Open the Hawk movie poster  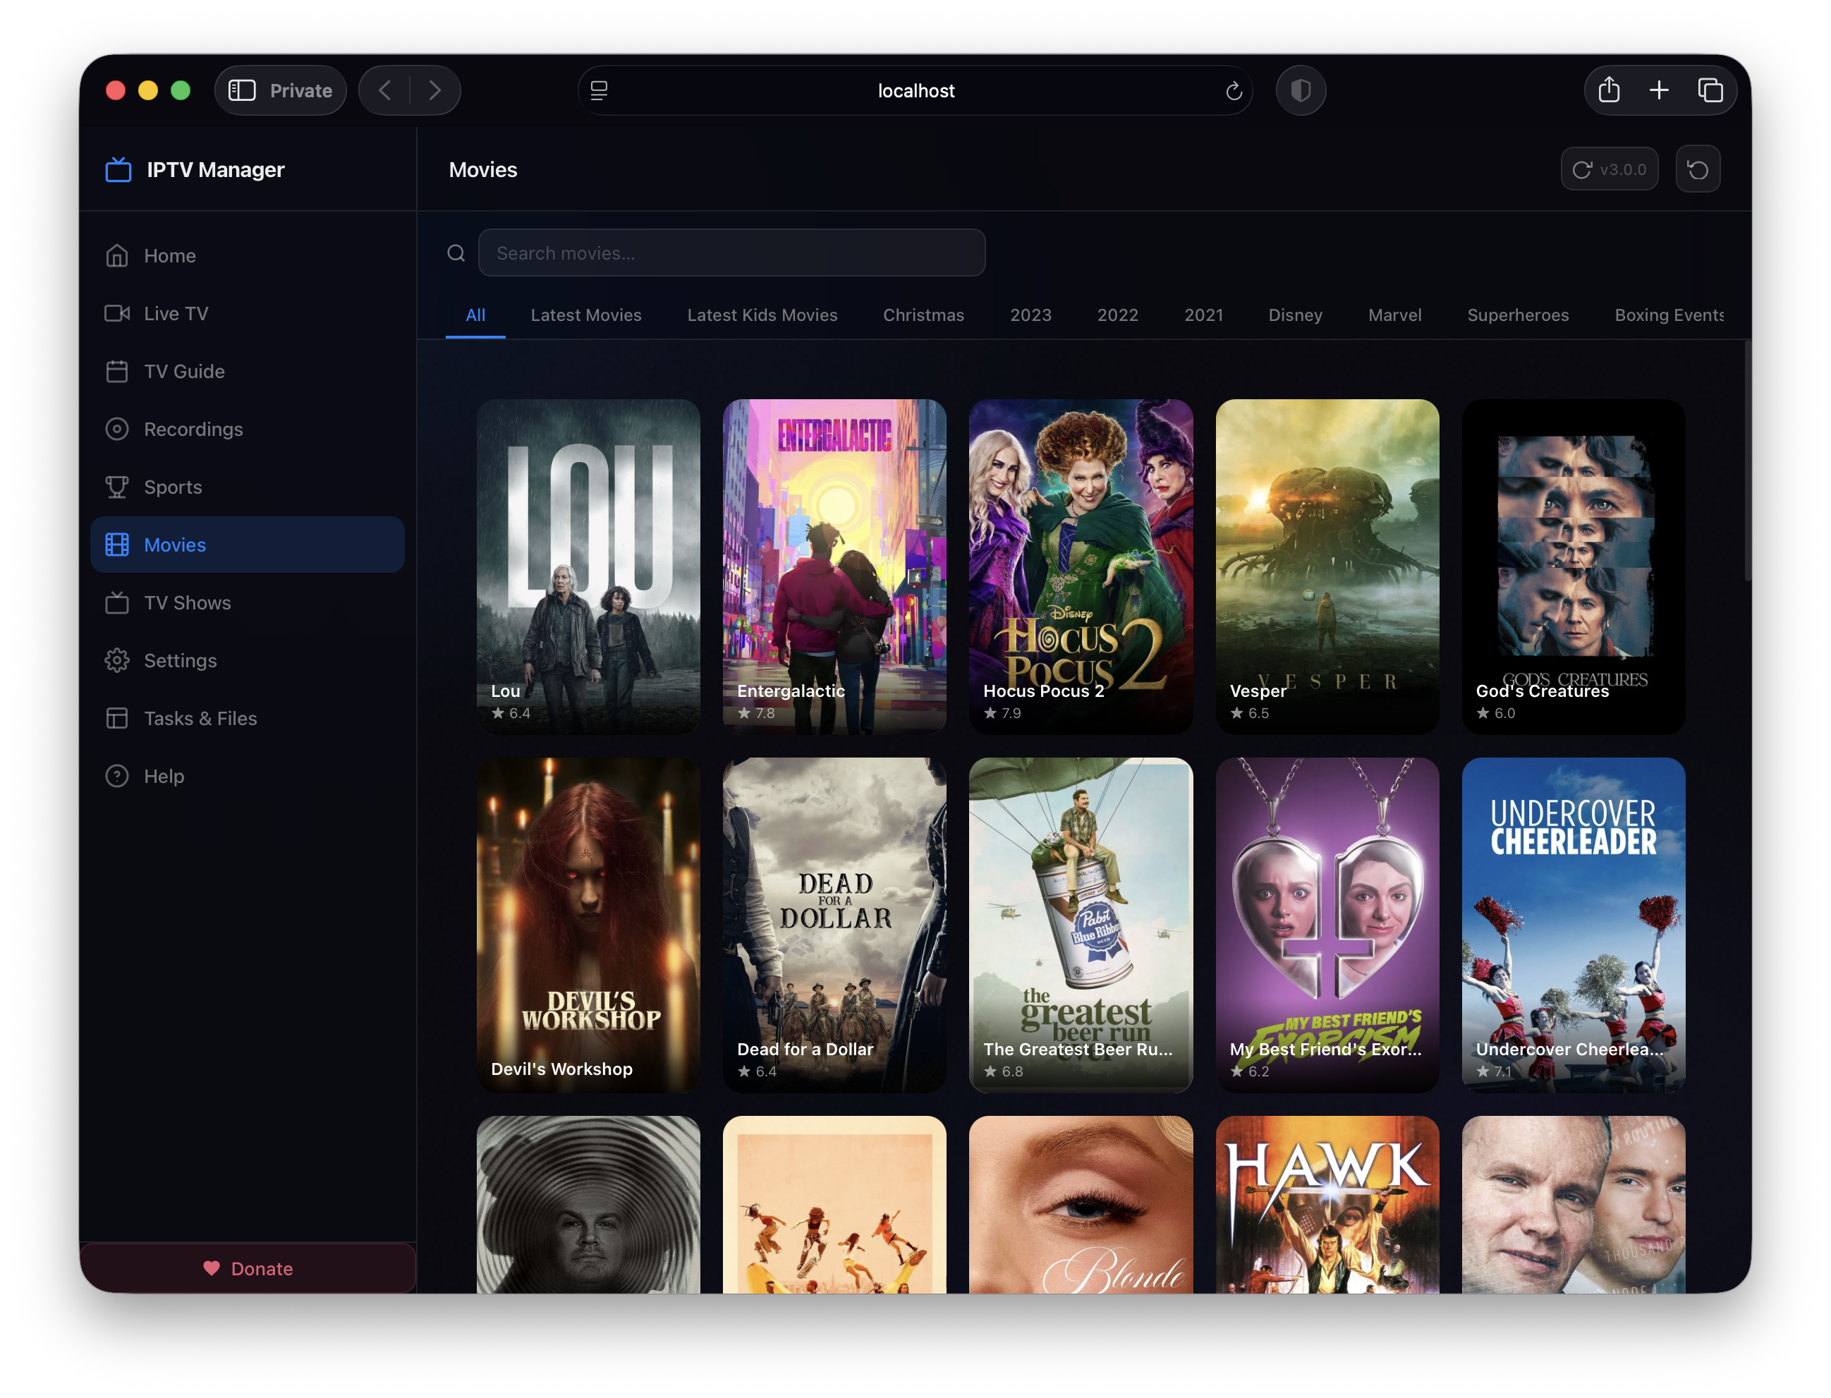click(1327, 1204)
